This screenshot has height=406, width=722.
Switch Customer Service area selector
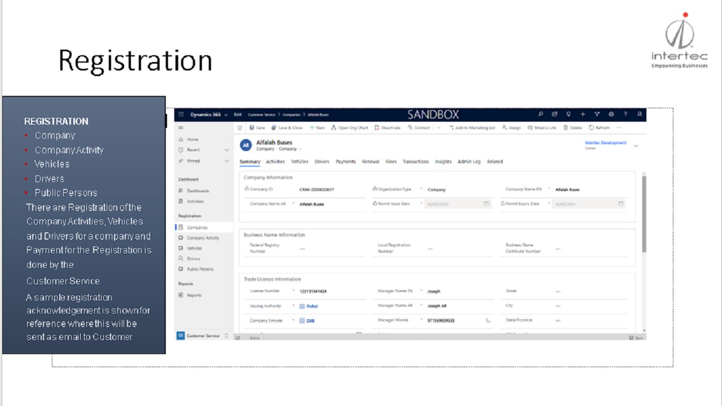coord(203,336)
